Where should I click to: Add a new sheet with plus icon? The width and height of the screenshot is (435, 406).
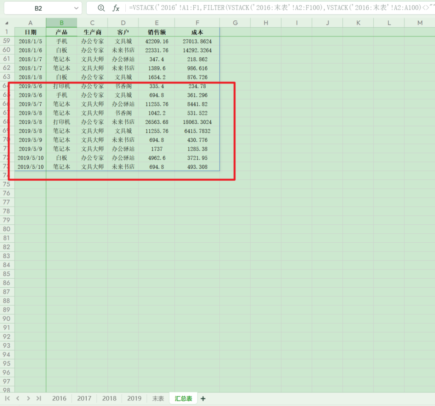[203, 398]
